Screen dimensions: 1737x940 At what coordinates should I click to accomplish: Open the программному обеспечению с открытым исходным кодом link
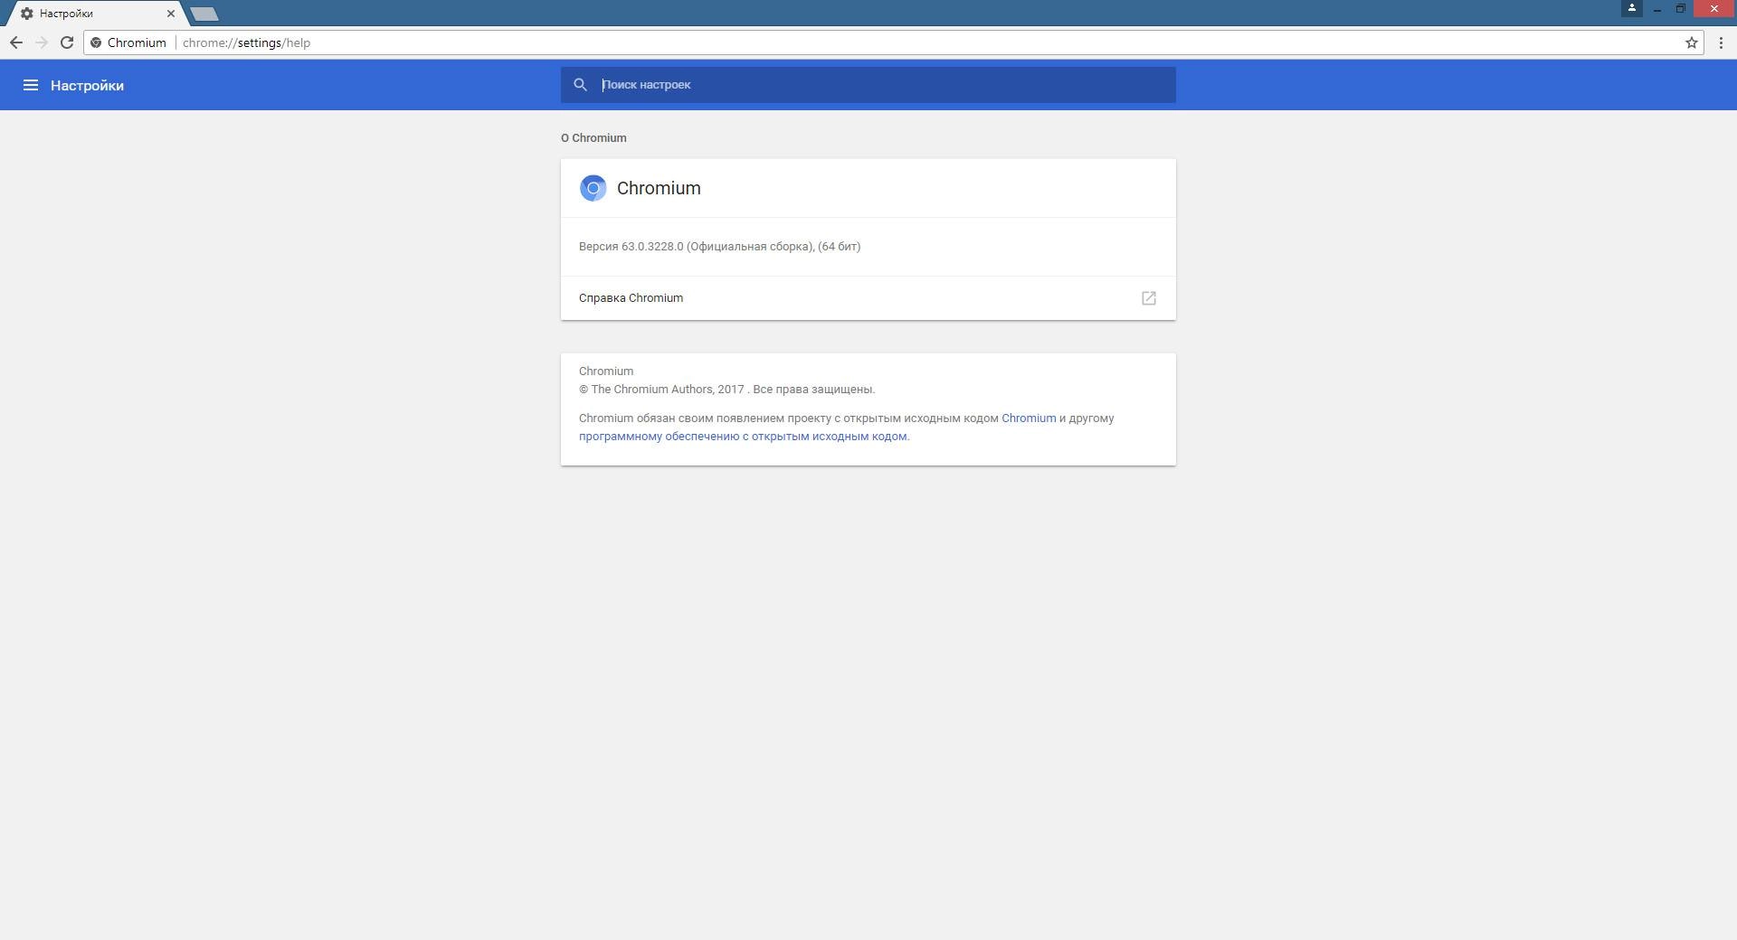point(743,437)
